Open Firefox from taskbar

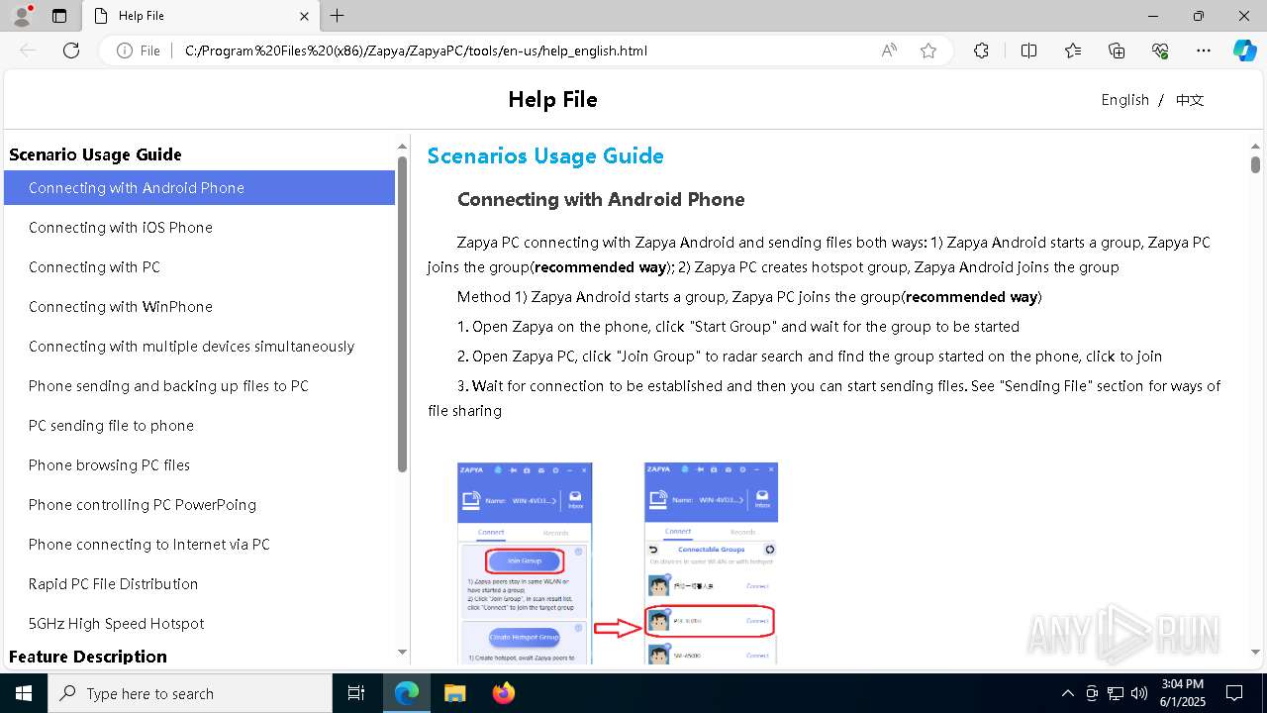click(x=503, y=693)
